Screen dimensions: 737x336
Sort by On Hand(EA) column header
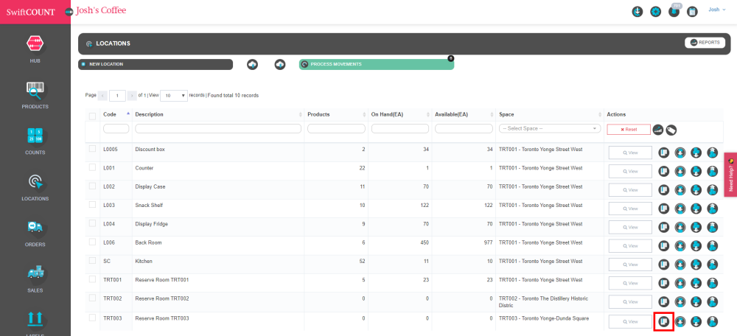click(400, 114)
